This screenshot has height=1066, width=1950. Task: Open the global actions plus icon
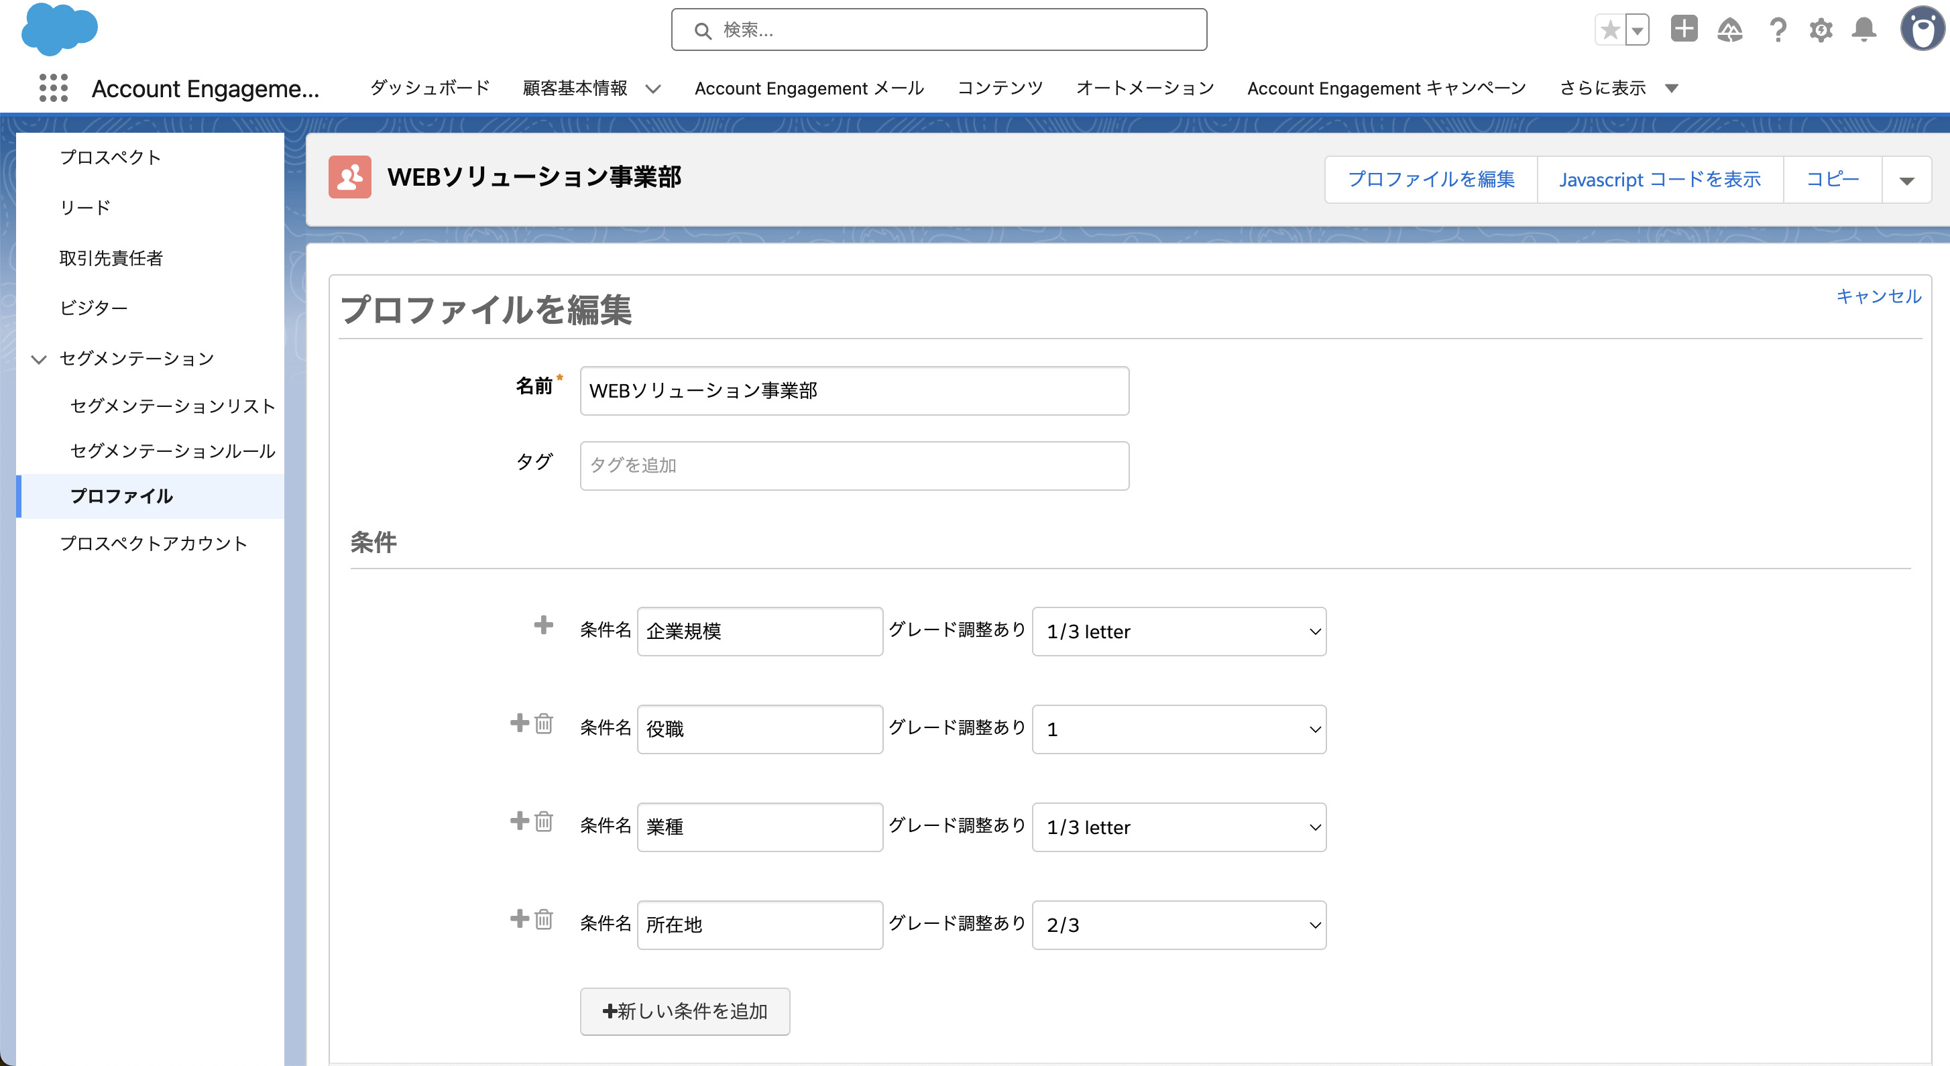[1684, 29]
